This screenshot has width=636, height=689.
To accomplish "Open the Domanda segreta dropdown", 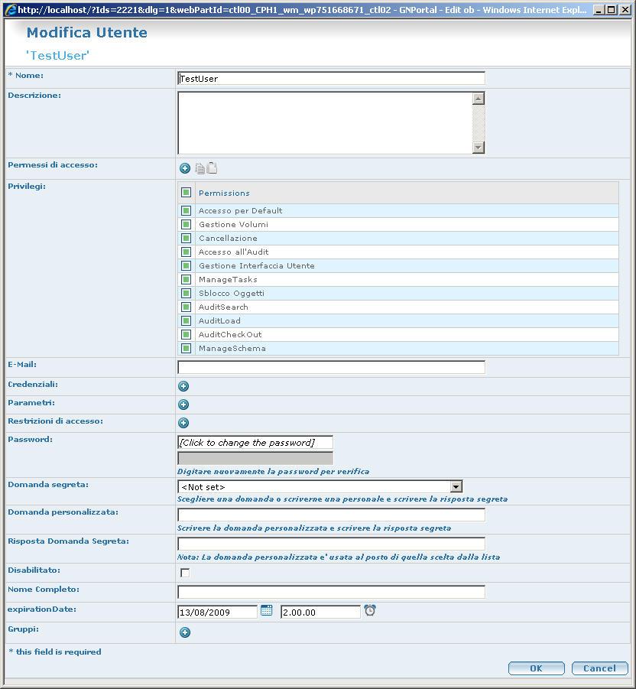I will point(456,487).
